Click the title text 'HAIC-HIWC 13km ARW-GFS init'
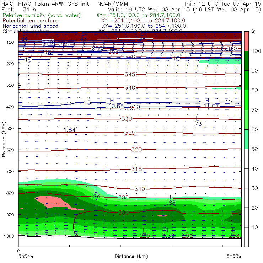Viewport: 263px width, 263px height. (45, 4)
